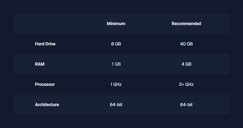243x128 pixels.
Task: Select the RAM row label
Action: pyautogui.click(x=40, y=64)
